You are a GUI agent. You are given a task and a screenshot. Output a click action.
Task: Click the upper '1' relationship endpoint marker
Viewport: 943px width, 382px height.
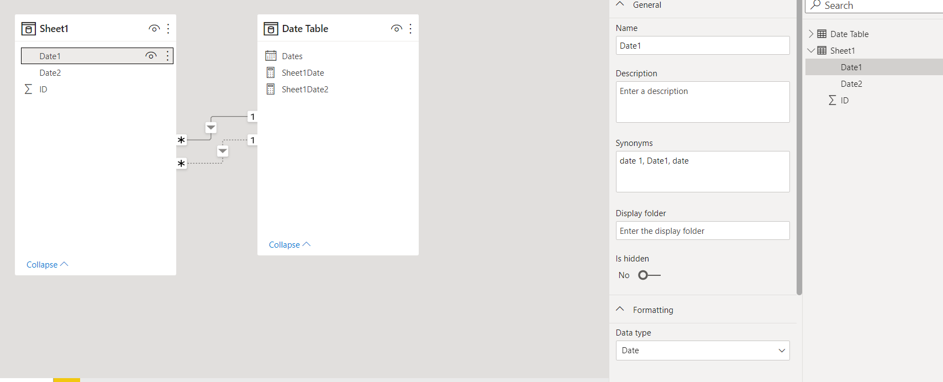coord(252,117)
